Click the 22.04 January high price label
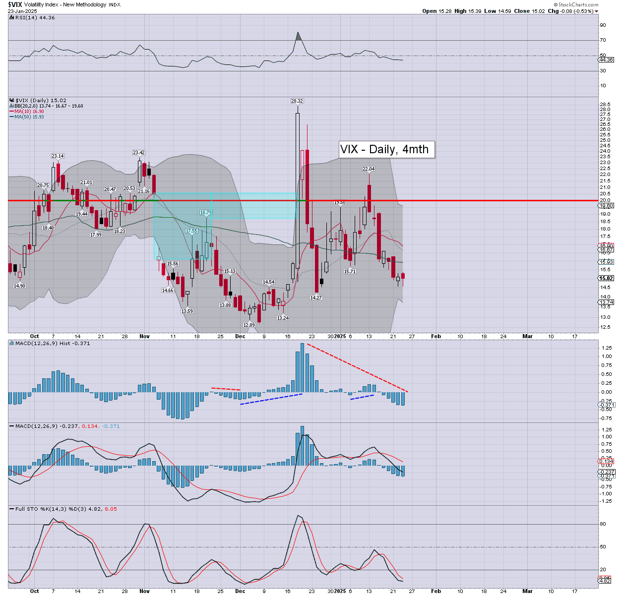This screenshot has width=620, height=595. click(369, 169)
